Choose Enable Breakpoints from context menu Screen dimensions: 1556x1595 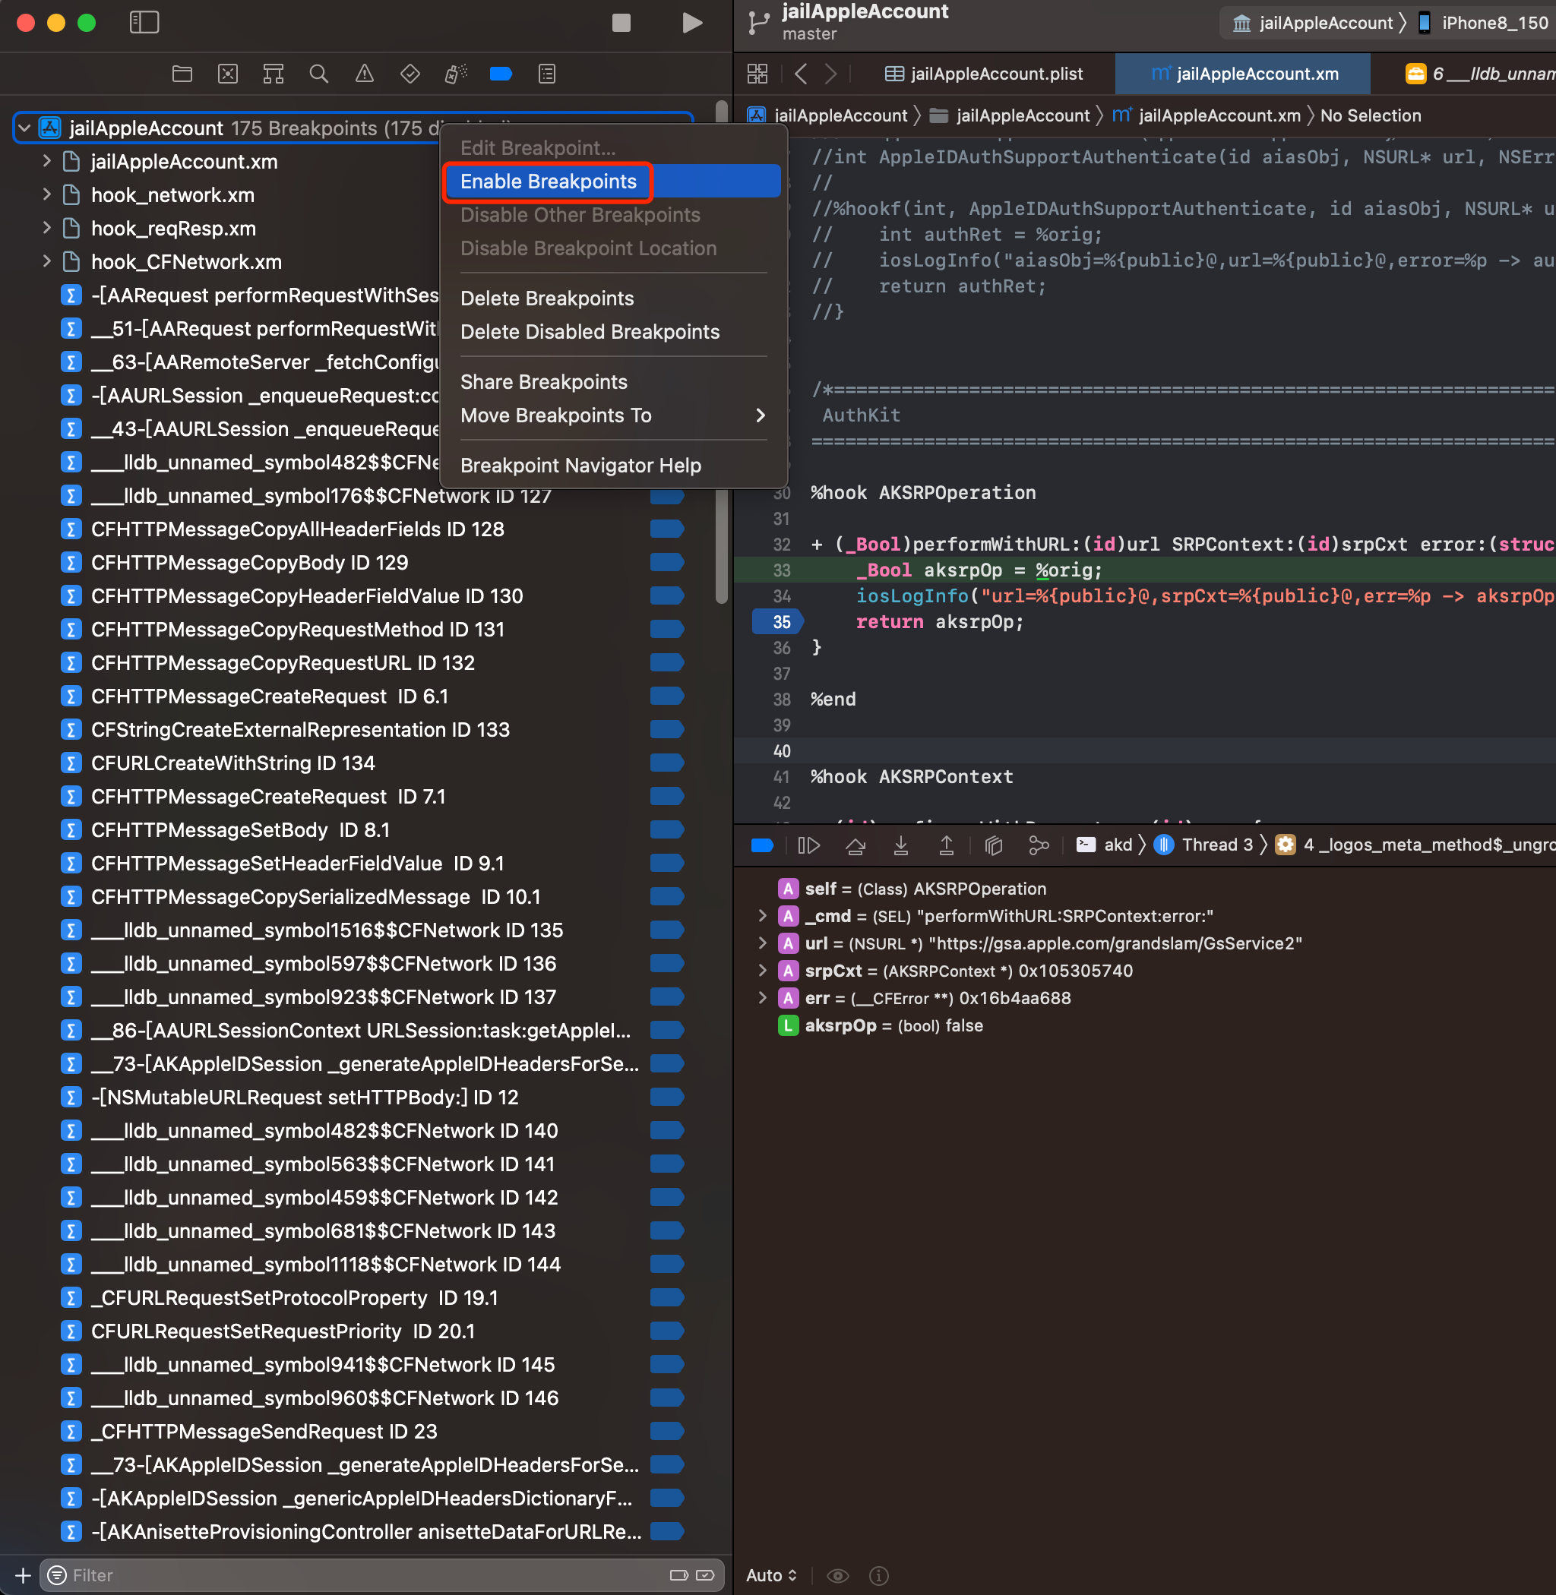point(612,182)
